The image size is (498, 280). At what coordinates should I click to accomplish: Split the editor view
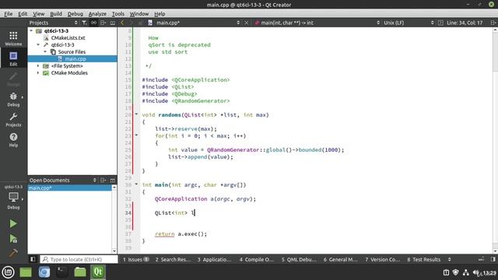(x=493, y=23)
